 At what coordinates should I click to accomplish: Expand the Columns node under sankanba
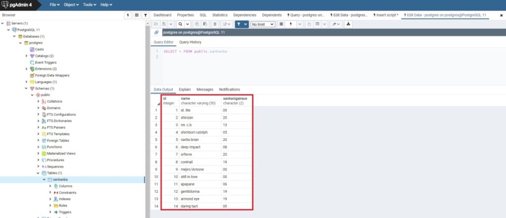click(x=50, y=186)
